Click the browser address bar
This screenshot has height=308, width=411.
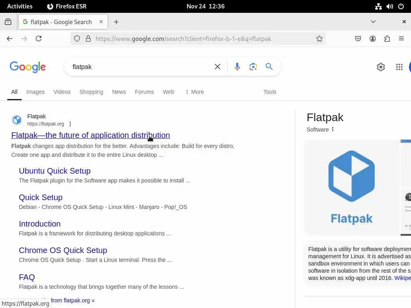click(x=199, y=39)
